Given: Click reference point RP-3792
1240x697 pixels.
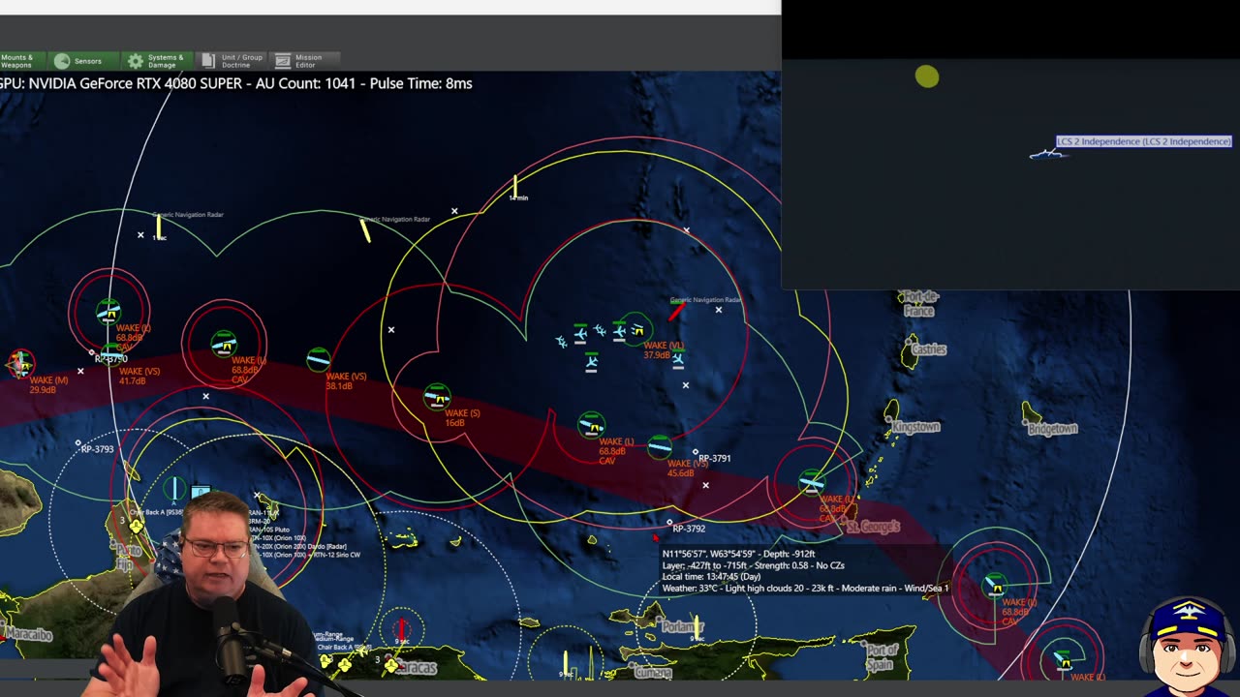Looking at the screenshot, I should [669, 523].
